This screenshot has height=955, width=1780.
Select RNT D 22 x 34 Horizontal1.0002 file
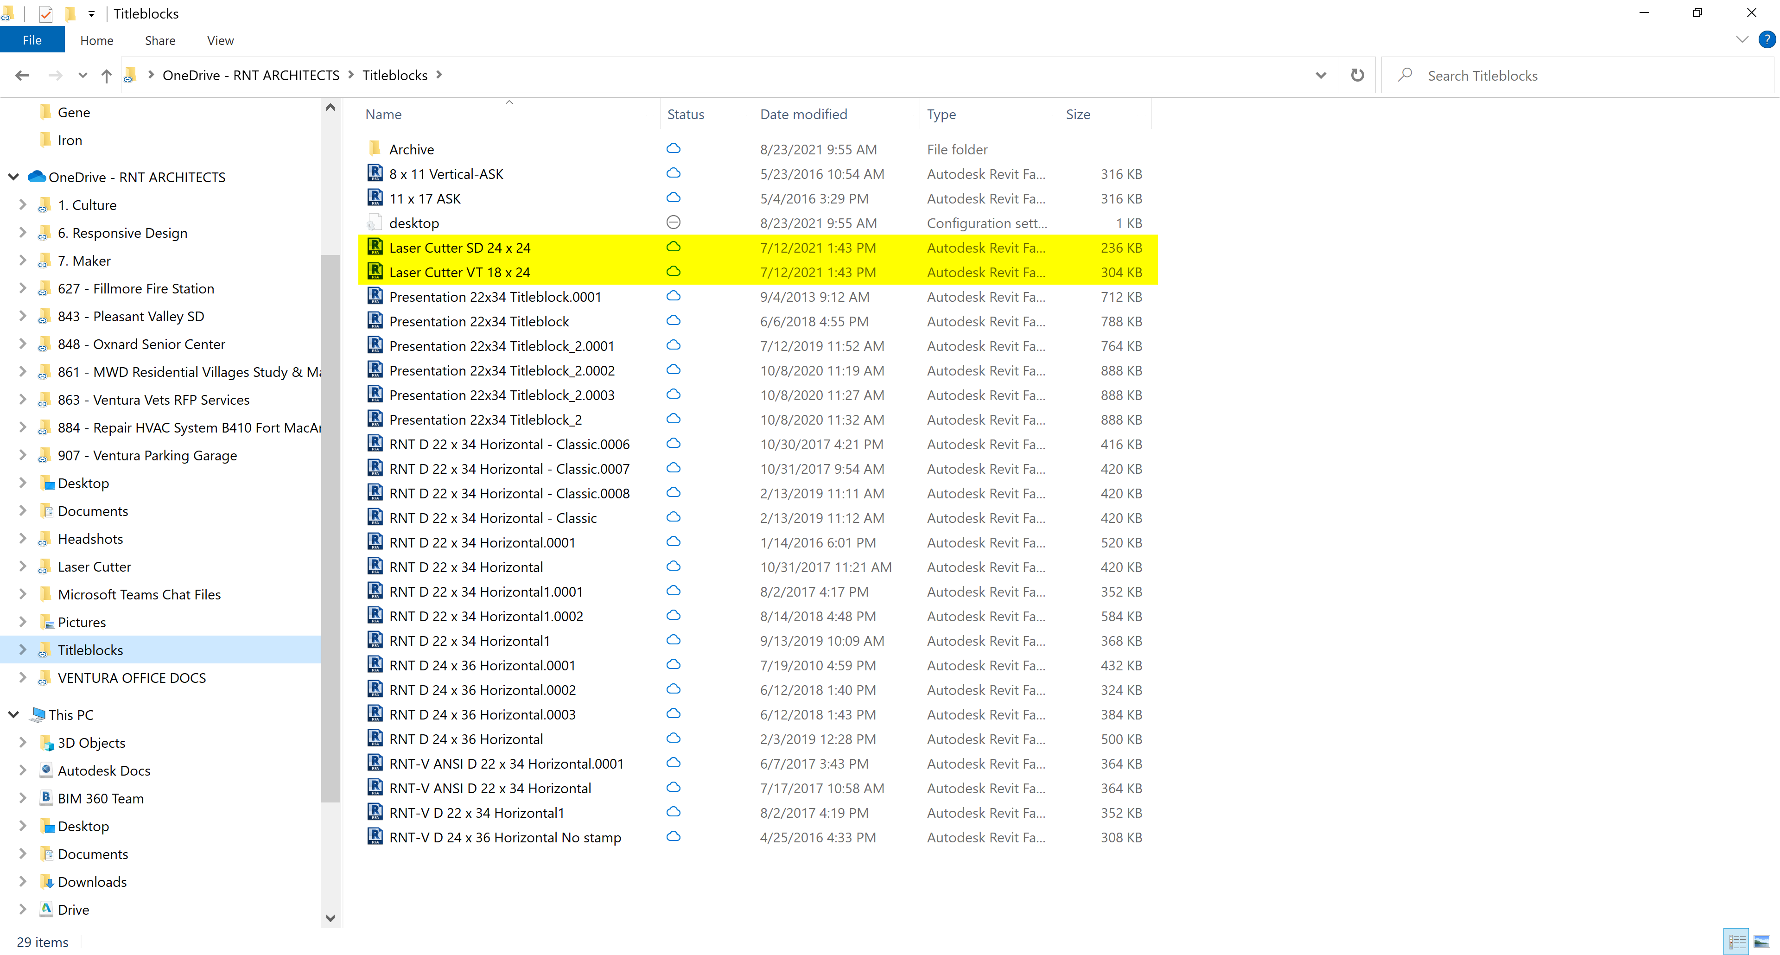(x=486, y=617)
